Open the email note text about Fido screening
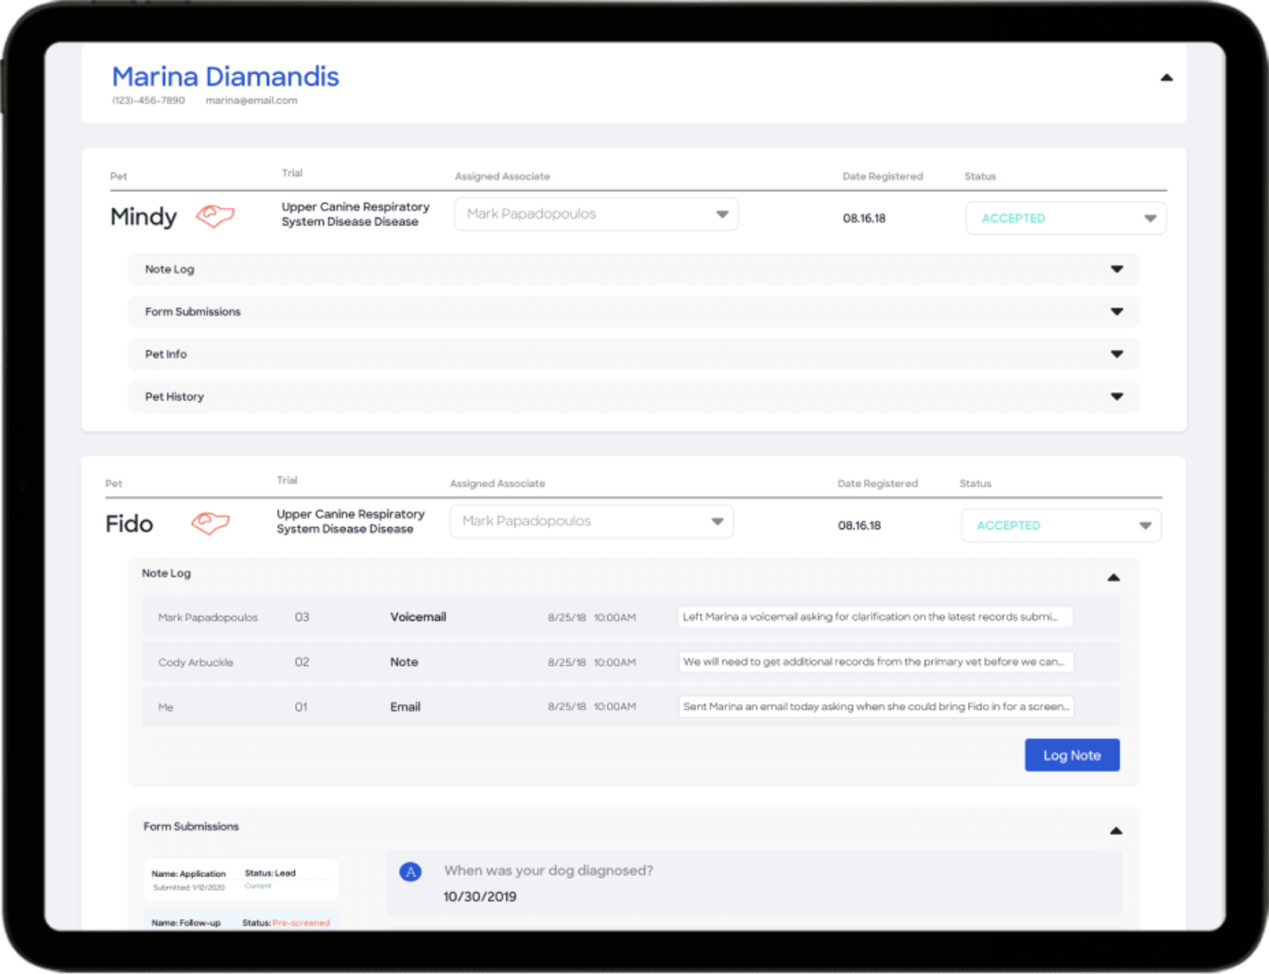This screenshot has height=974, width=1269. point(876,706)
